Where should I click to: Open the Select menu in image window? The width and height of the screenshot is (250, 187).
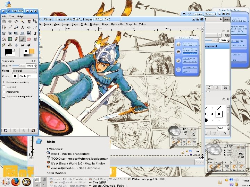(x=47, y=24)
